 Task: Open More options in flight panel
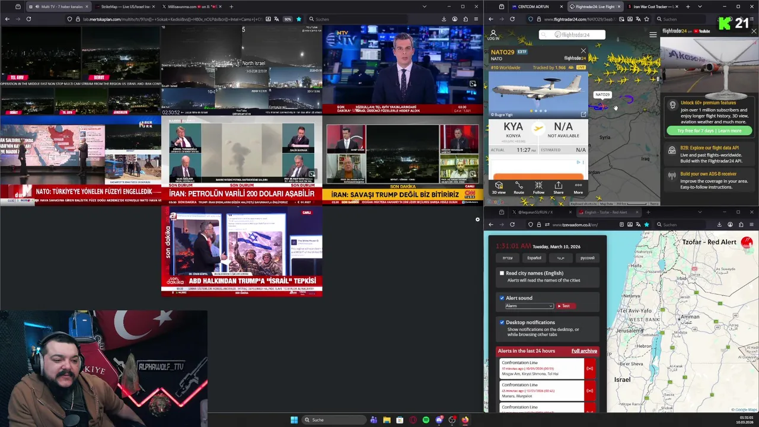pyautogui.click(x=578, y=187)
